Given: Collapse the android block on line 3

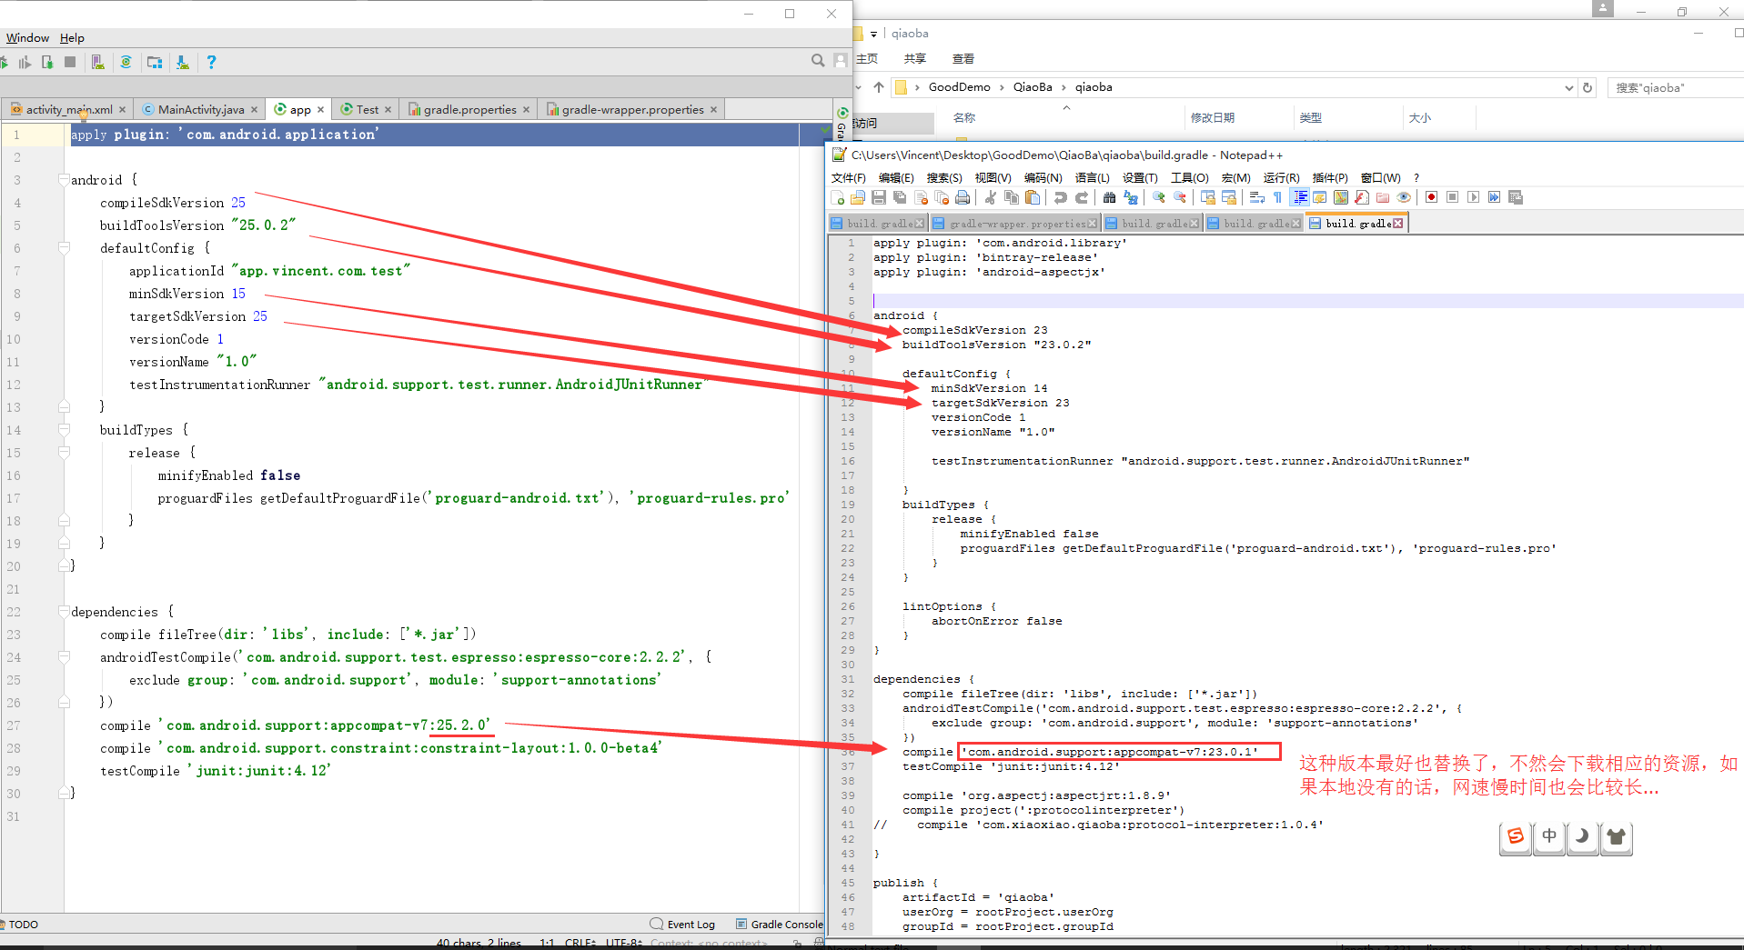Looking at the screenshot, I should pos(64,179).
